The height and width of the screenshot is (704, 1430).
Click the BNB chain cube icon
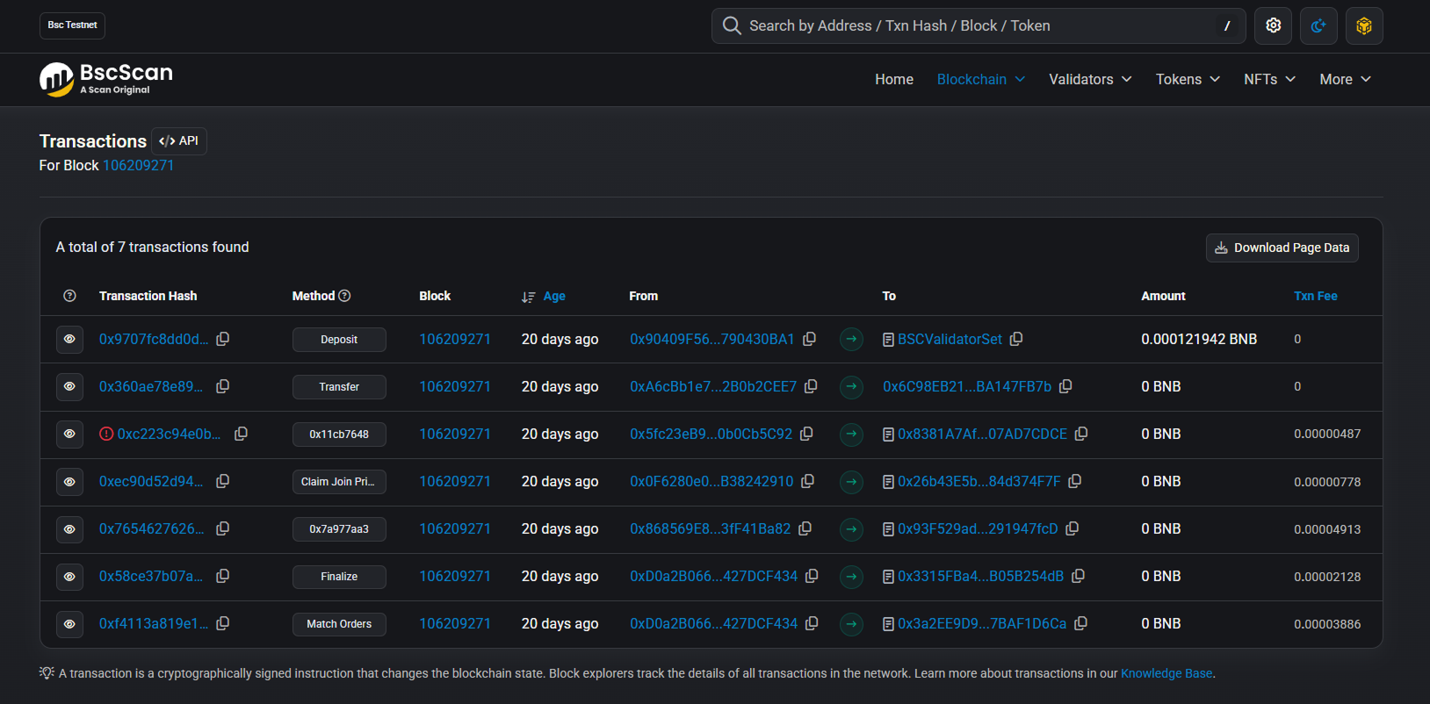(x=1364, y=25)
